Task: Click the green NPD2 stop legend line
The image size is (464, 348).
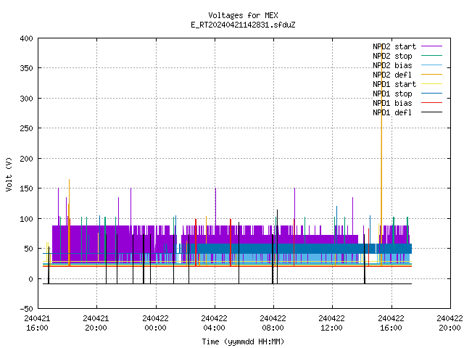Action: [x=431, y=56]
